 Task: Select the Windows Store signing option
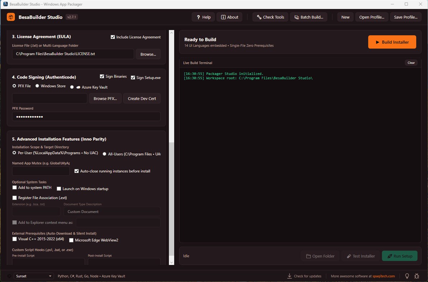pos(37,86)
